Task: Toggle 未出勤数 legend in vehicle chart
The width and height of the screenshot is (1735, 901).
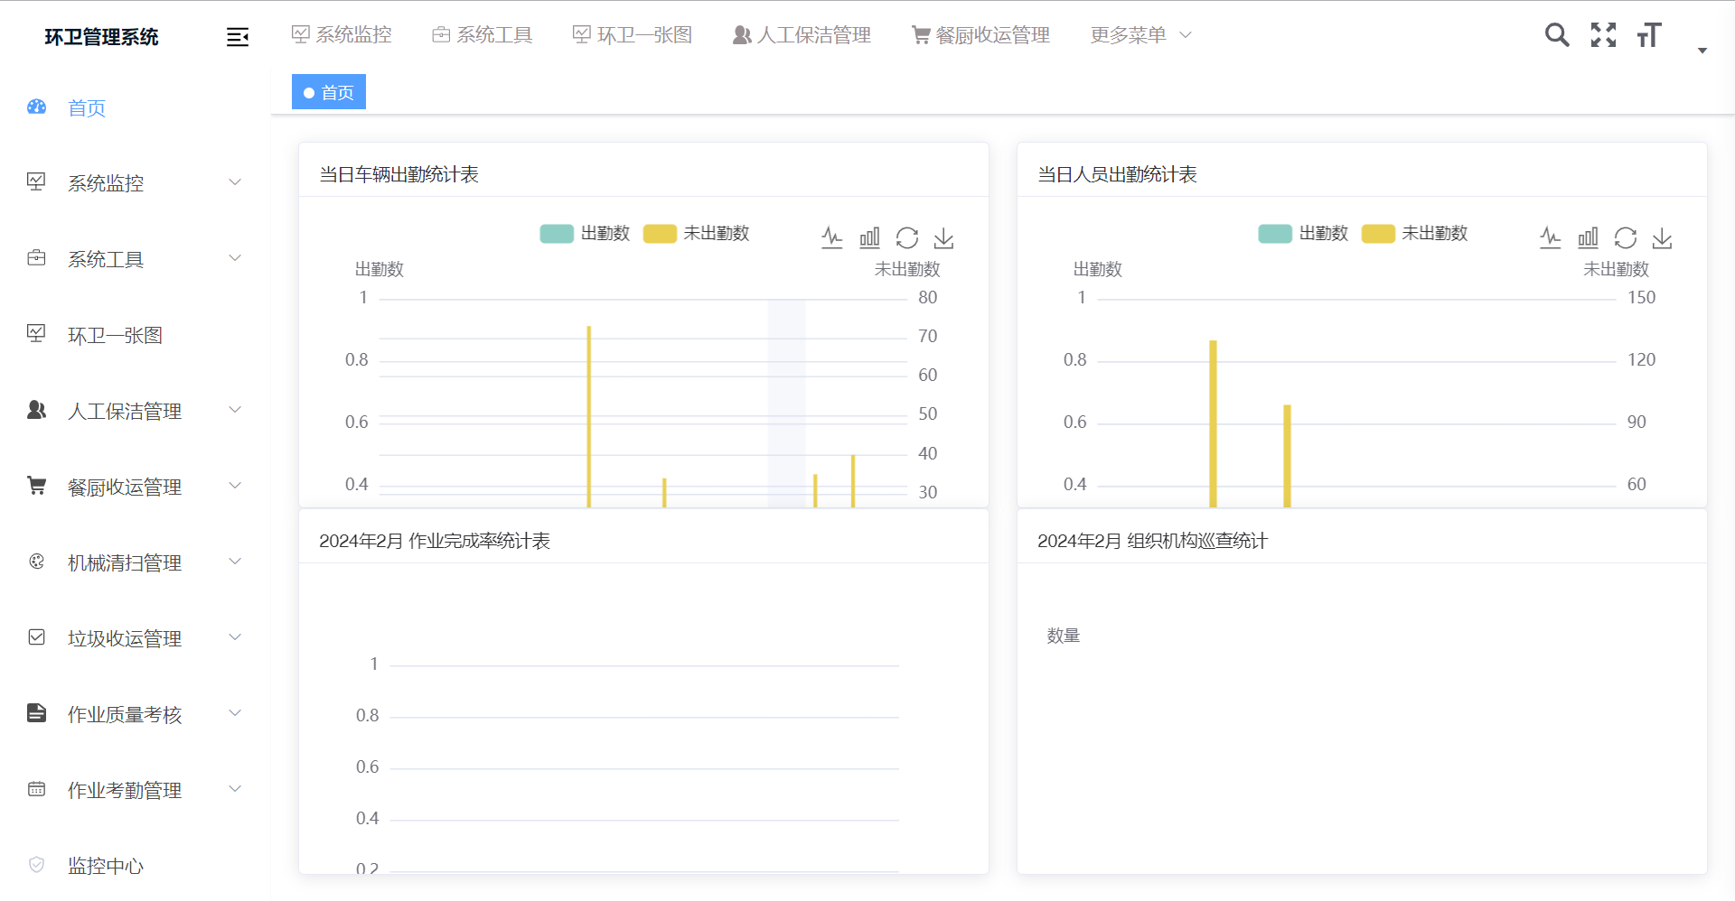Action: pyautogui.click(x=697, y=234)
